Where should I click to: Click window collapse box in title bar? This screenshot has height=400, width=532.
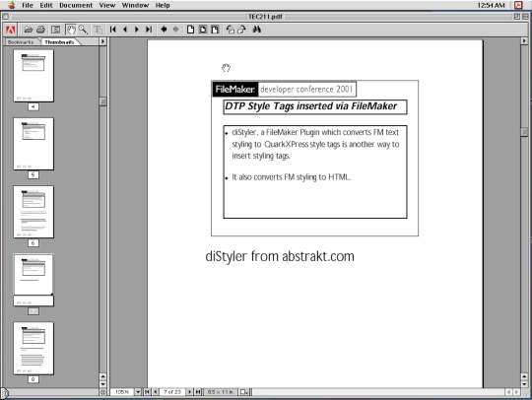tap(525, 17)
